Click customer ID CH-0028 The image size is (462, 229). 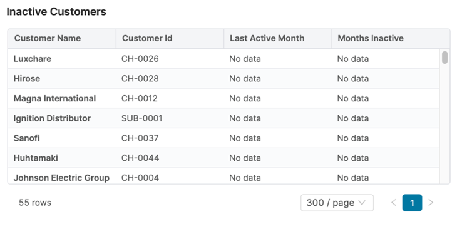point(140,79)
